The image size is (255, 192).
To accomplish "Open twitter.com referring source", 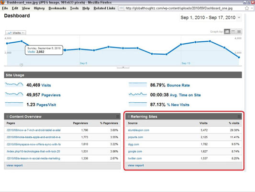I will [x=135, y=158].
